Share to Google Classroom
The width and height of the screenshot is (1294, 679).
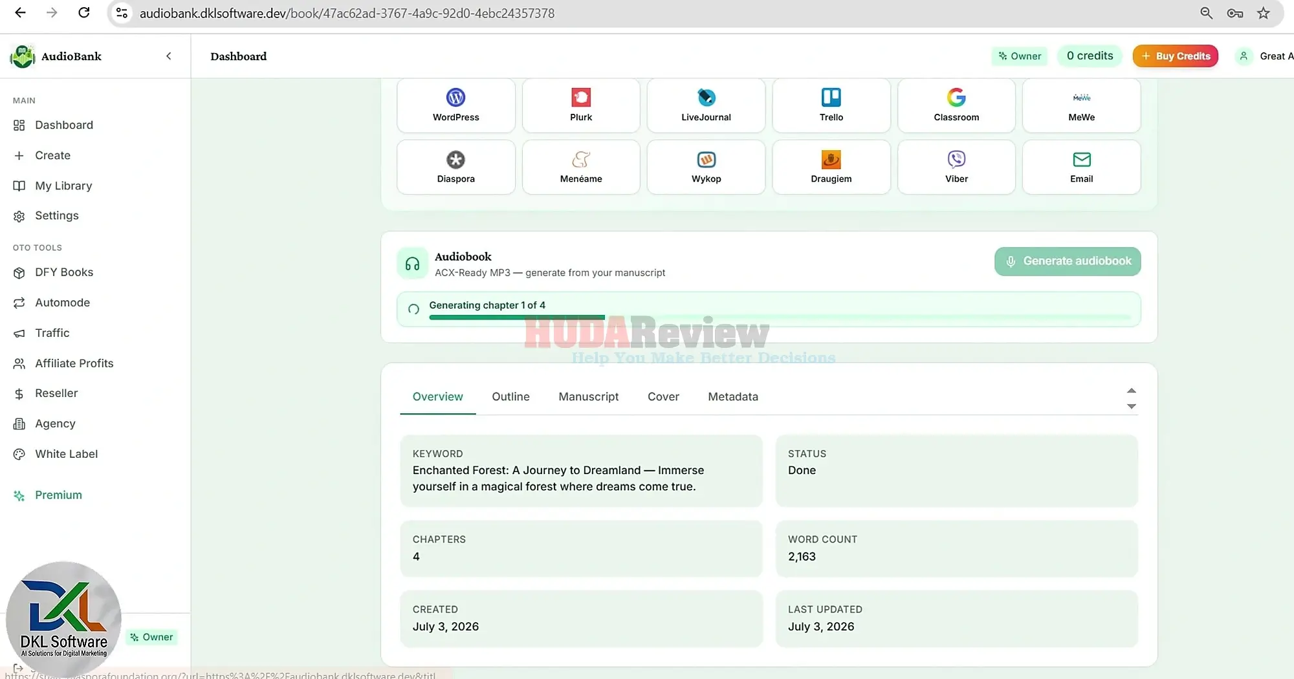pyautogui.click(x=956, y=105)
